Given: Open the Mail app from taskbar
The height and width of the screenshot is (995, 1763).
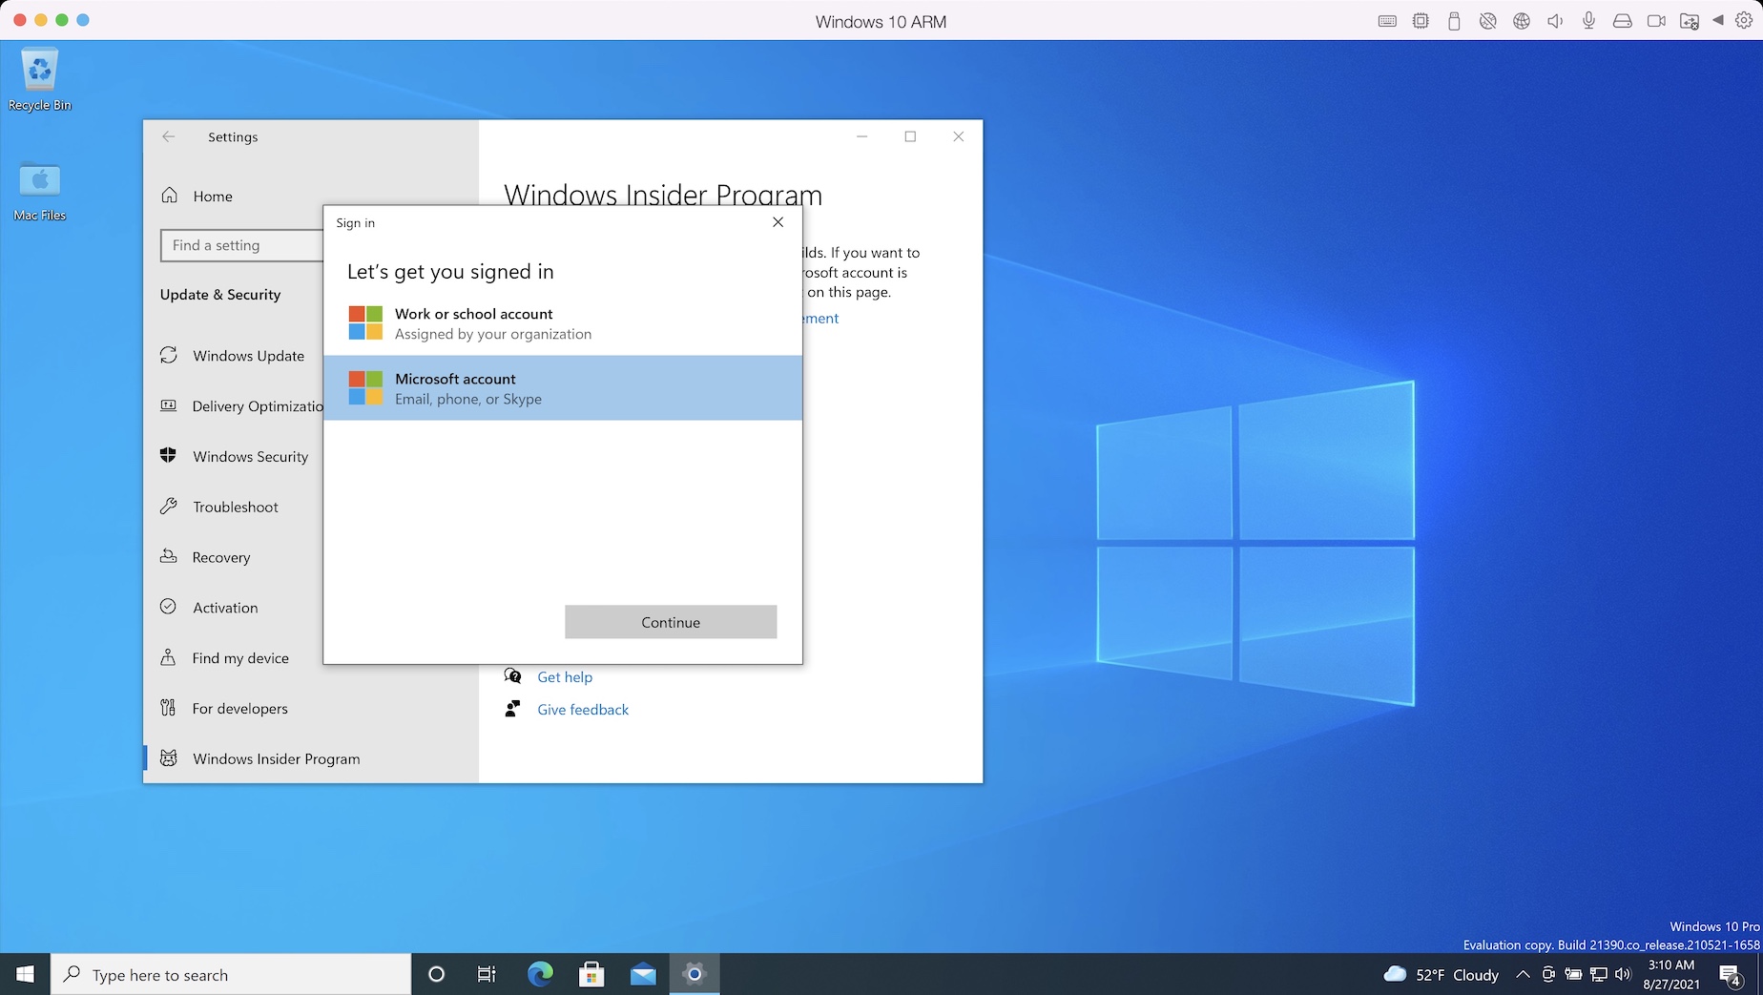Looking at the screenshot, I should coord(643,974).
